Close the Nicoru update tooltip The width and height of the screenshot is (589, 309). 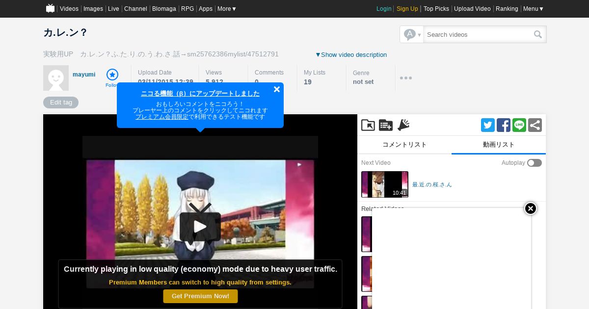pyautogui.click(x=277, y=89)
